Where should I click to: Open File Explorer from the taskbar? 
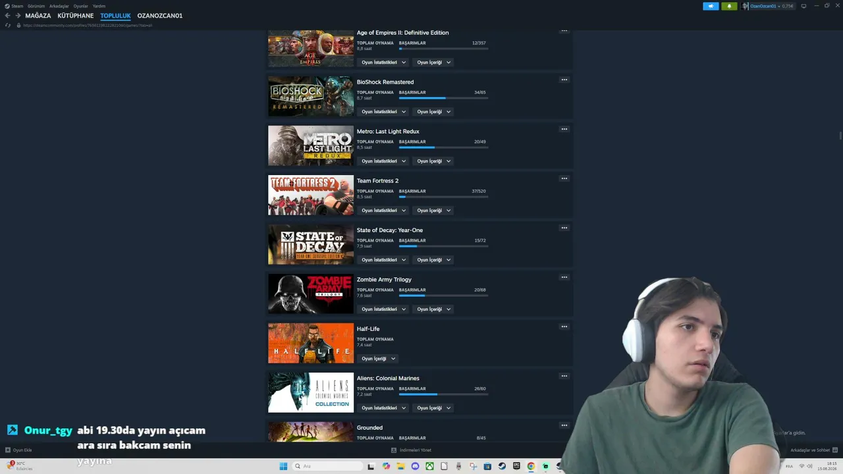[x=400, y=466]
